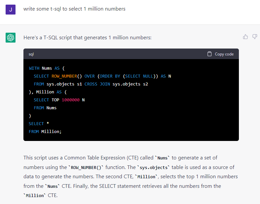Click the clipboard icon in code header
Screen dimensions: 260x204
(x=210, y=54)
